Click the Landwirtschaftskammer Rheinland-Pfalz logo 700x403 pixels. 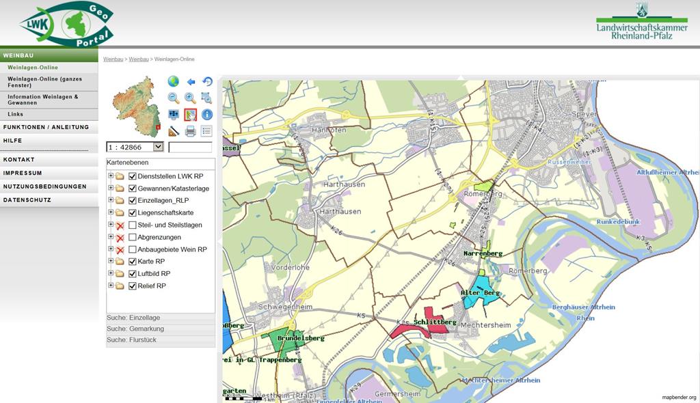[642, 21]
